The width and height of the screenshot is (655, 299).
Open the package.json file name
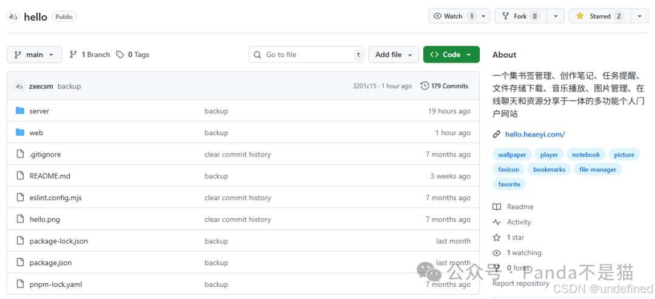click(50, 263)
